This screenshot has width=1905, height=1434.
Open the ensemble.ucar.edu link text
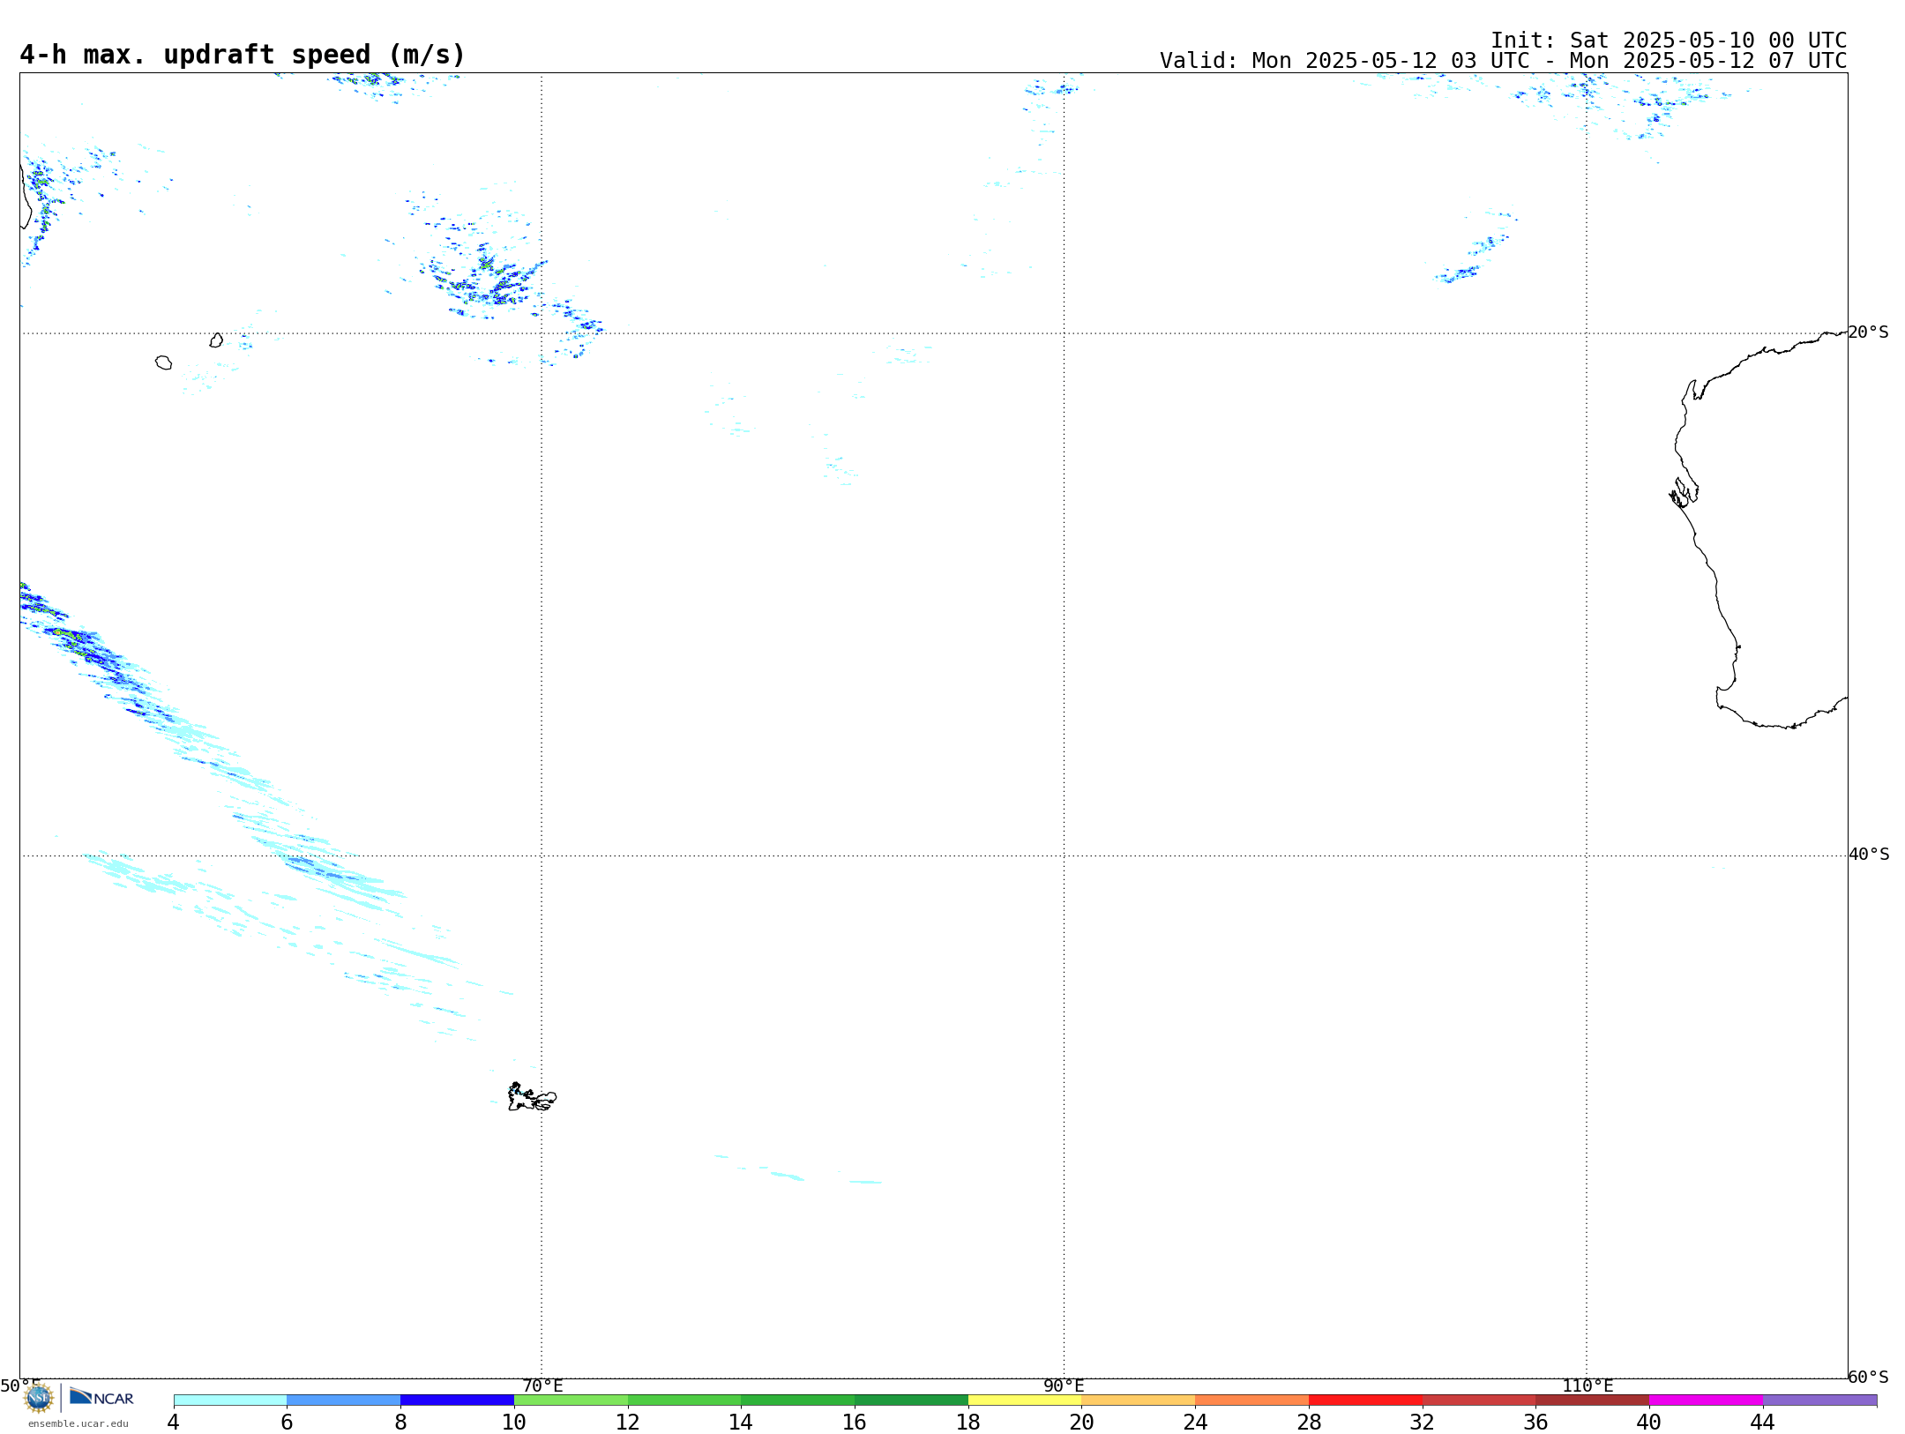tap(78, 1423)
